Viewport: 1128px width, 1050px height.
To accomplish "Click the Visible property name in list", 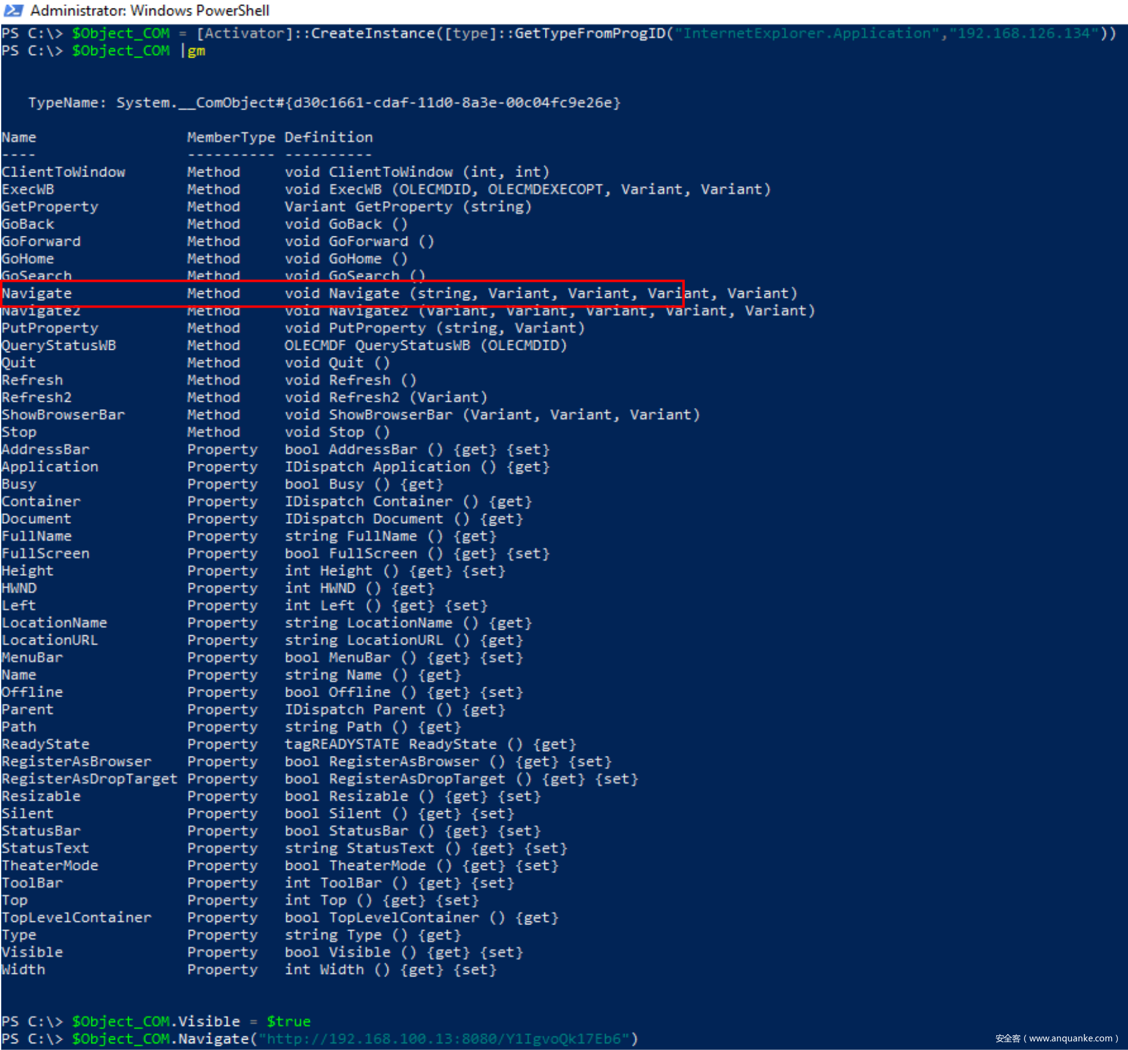I will click(x=32, y=952).
